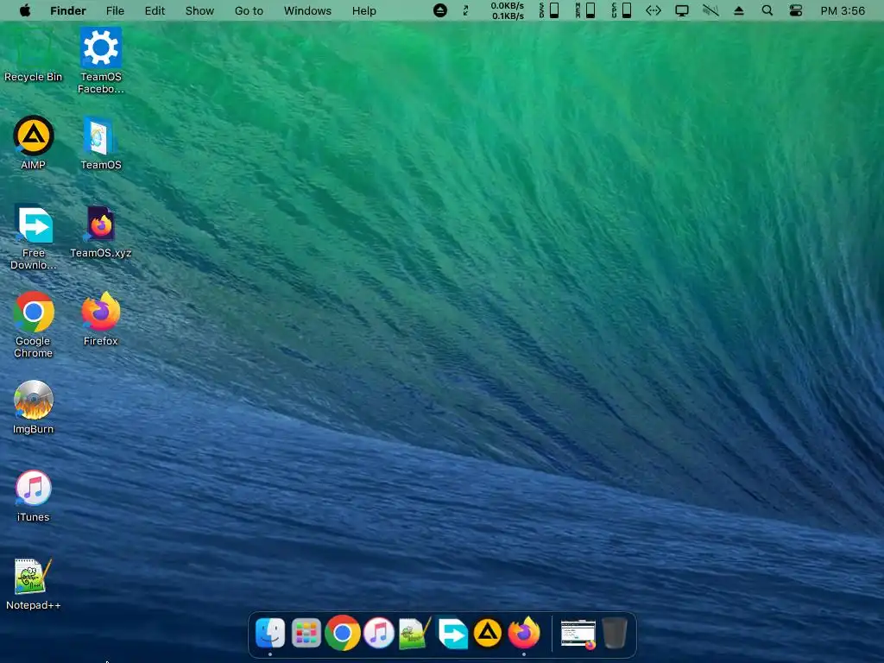Select the Google Chrome desktop shortcut

34,325
